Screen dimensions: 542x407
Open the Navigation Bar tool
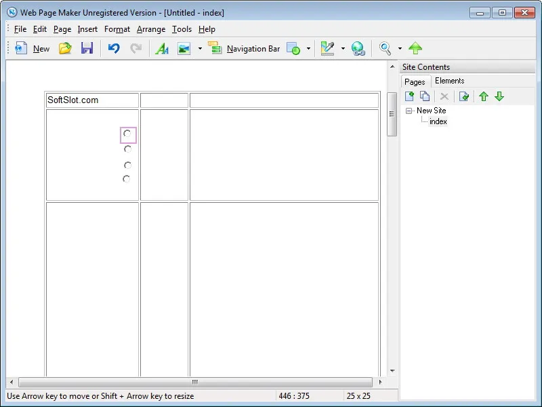click(x=244, y=48)
